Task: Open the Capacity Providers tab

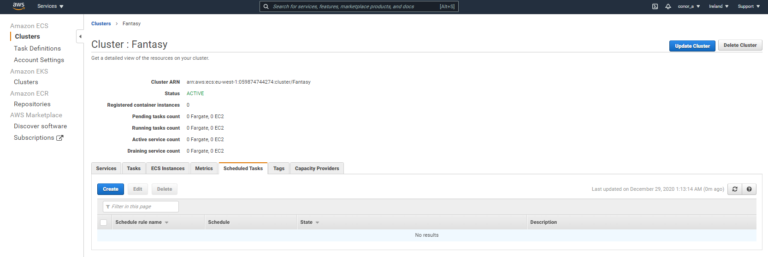Action: coord(317,168)
